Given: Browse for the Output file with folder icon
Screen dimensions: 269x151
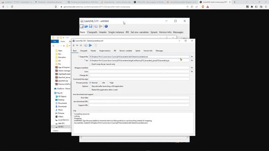Looking at the screenshot, I should coord(192,57).
